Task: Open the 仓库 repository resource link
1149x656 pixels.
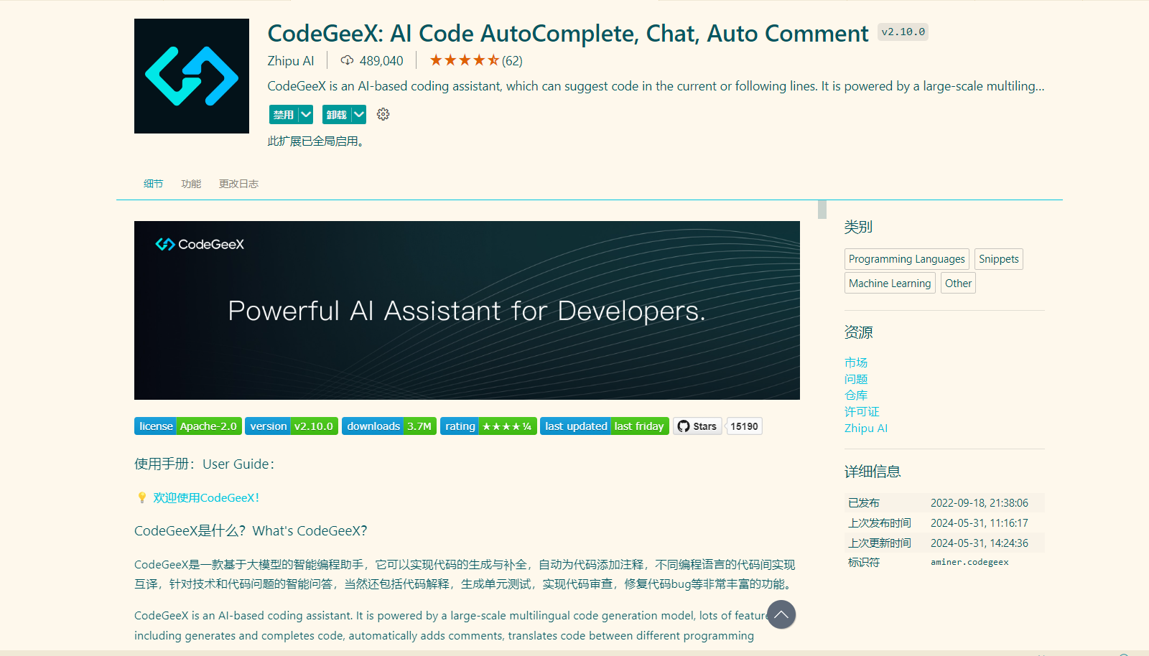Action: pos(856,395)
